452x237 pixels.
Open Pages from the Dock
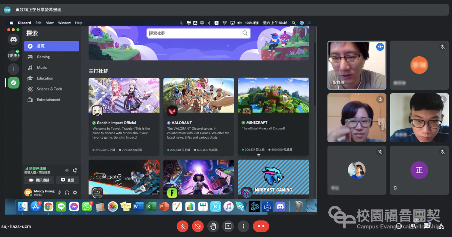point(177,207)
